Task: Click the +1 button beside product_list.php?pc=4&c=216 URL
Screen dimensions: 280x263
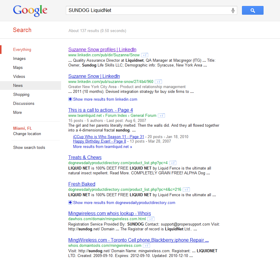Action: pos(186,190)
